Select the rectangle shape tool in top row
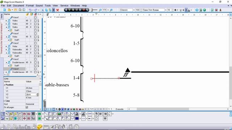 point(50,114)
